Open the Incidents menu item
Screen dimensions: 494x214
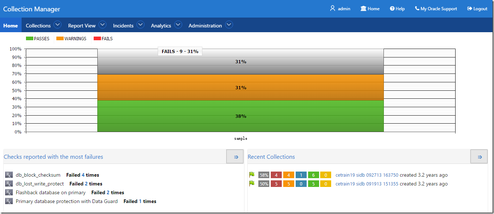click(123, 26)
